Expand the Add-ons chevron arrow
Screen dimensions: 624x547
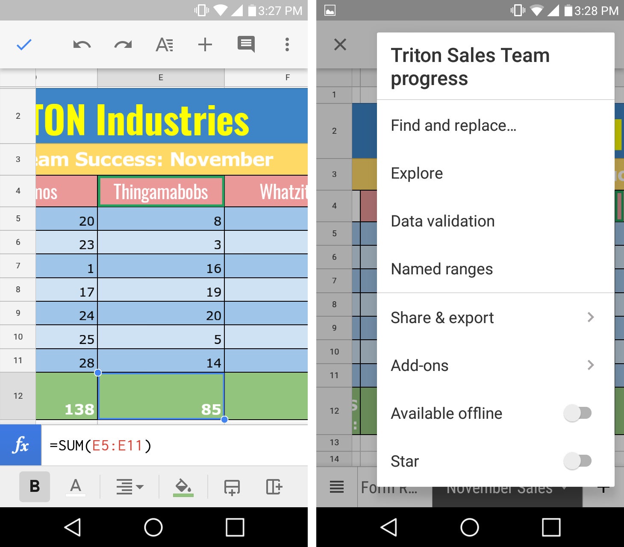point(591,365)
